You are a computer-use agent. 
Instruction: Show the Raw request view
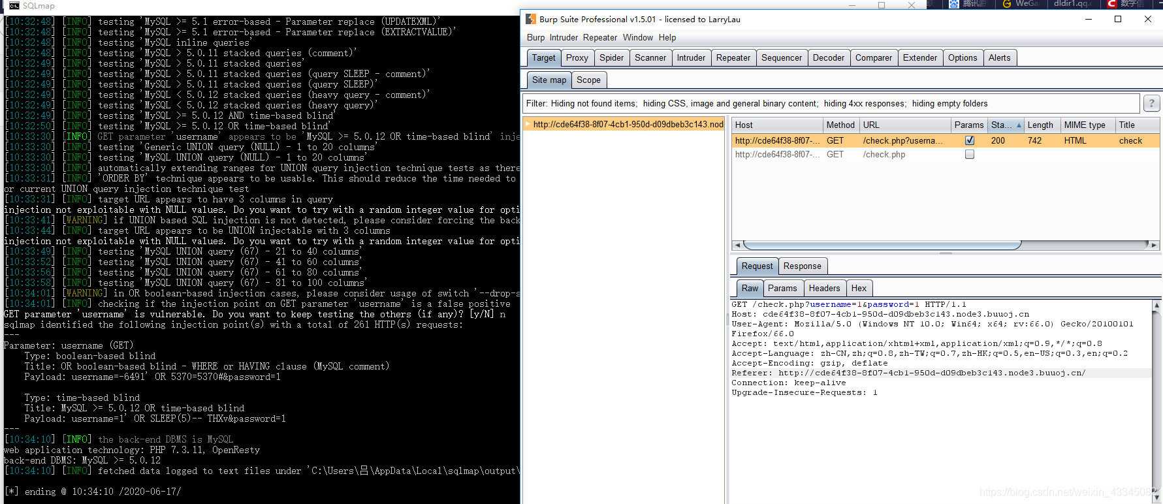pos(750,288)
